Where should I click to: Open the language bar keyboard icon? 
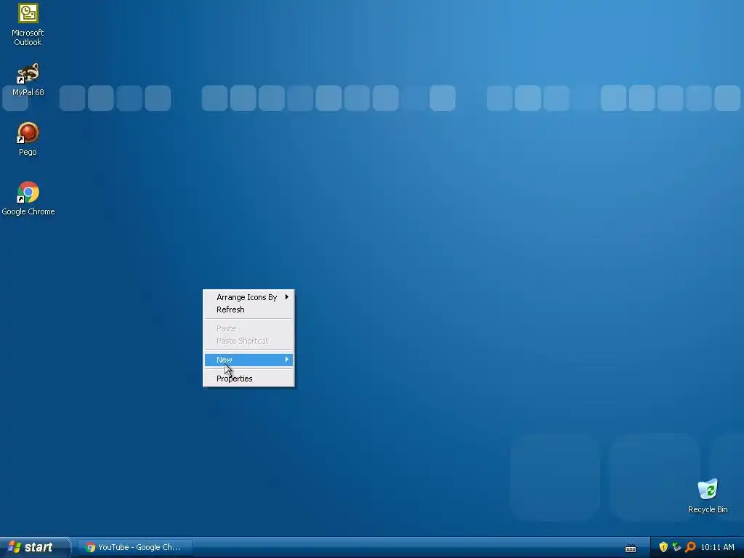point(631,548)
